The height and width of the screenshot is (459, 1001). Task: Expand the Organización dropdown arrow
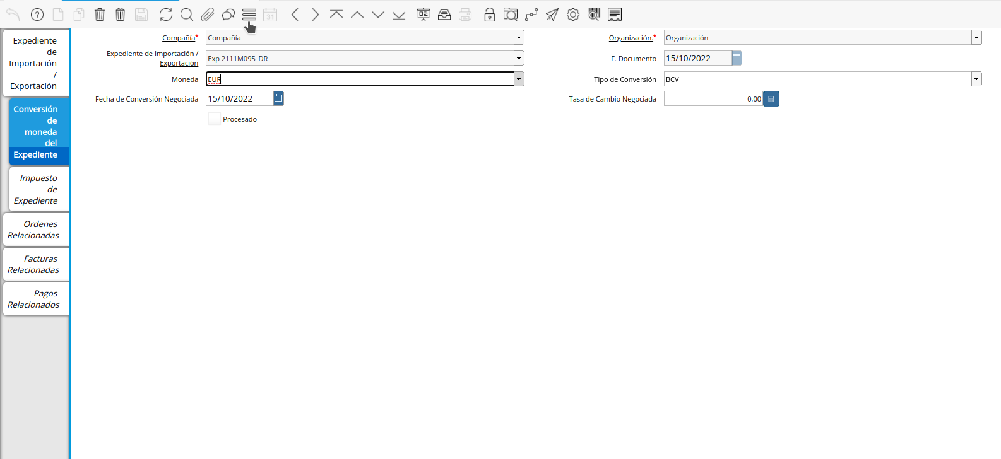coord(976,38)
